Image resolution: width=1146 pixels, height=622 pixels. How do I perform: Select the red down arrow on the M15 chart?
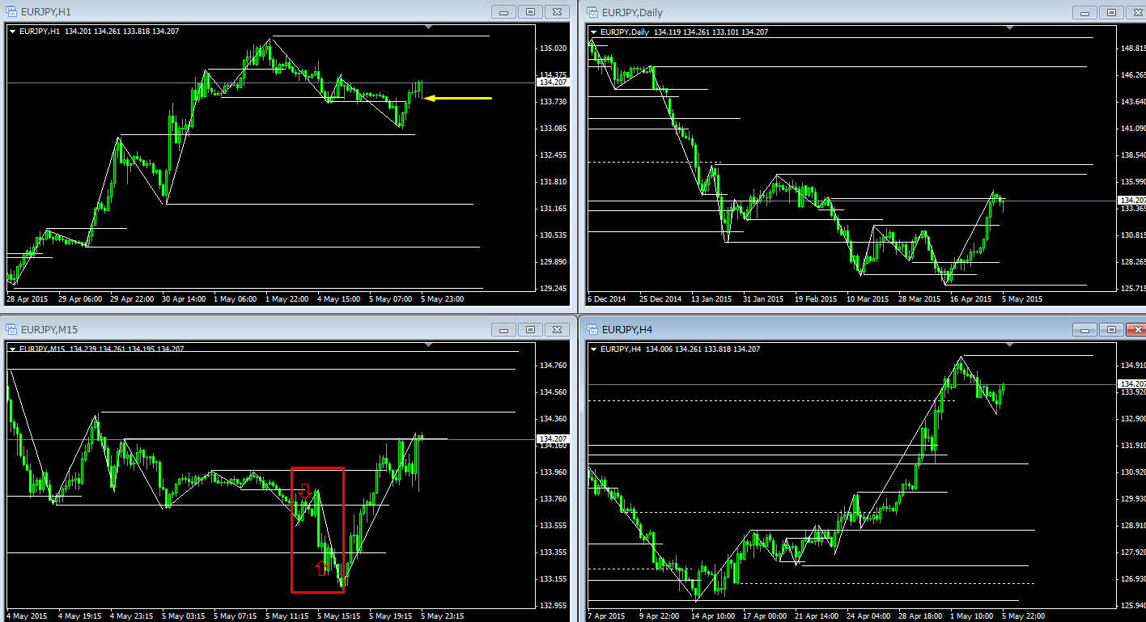point(306,490)
